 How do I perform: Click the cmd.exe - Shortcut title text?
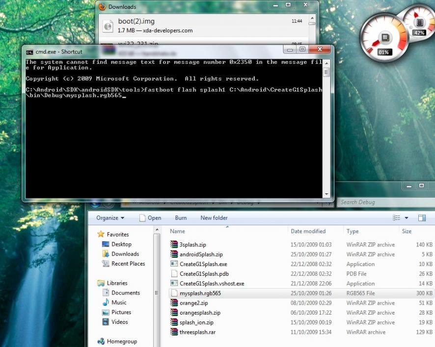click(x=59, y=52)
